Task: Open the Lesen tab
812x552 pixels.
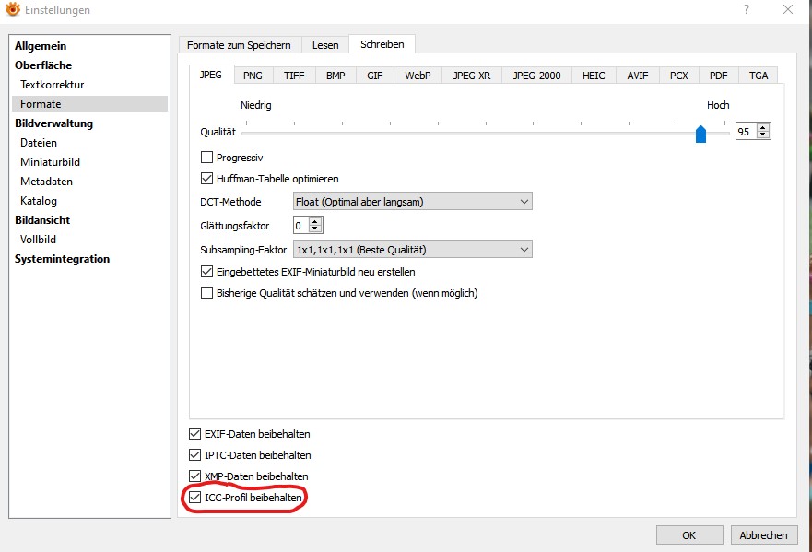Action: pos(325,45)
